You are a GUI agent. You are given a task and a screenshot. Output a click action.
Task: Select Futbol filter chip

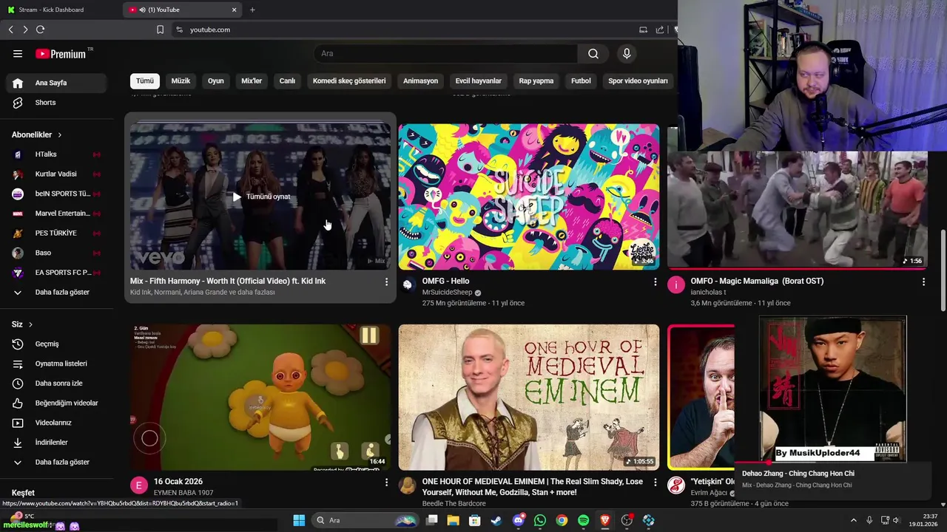[582, 81]
